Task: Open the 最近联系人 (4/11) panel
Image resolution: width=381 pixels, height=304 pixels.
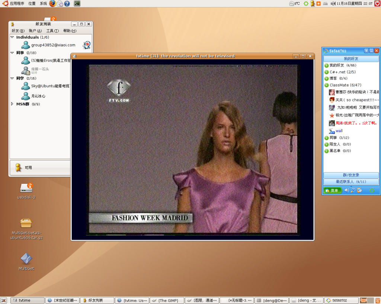Action: point(351,182)
